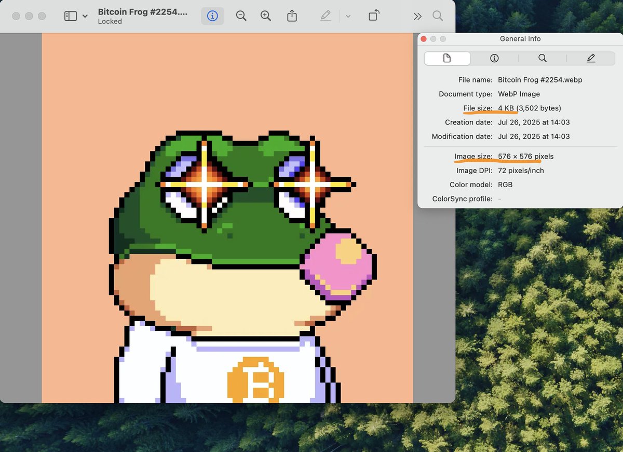Zoom out using the magnifier minus icon
The image size is (623, 452).
pos(241,16)
